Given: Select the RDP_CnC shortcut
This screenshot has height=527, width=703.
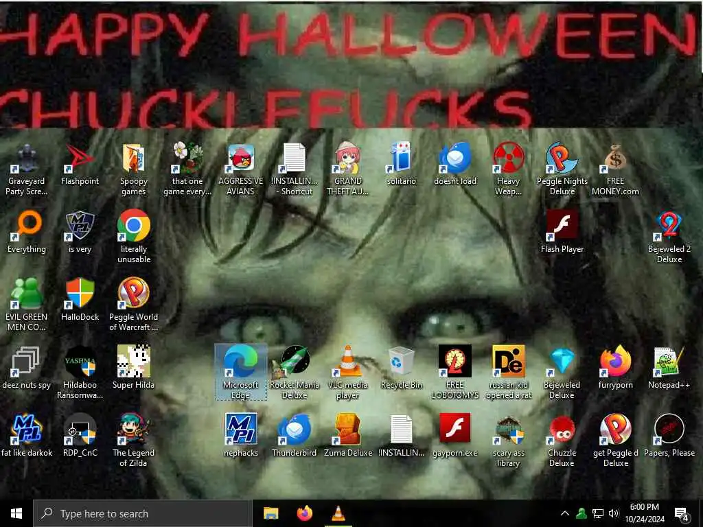Looking at the screenshot, I should click(80, 436).
